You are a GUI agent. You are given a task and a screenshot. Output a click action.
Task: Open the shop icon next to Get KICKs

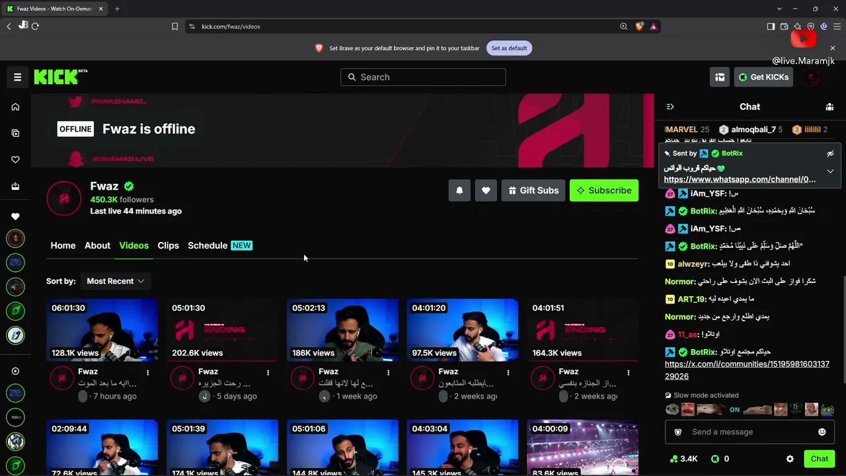coord(720,77)
